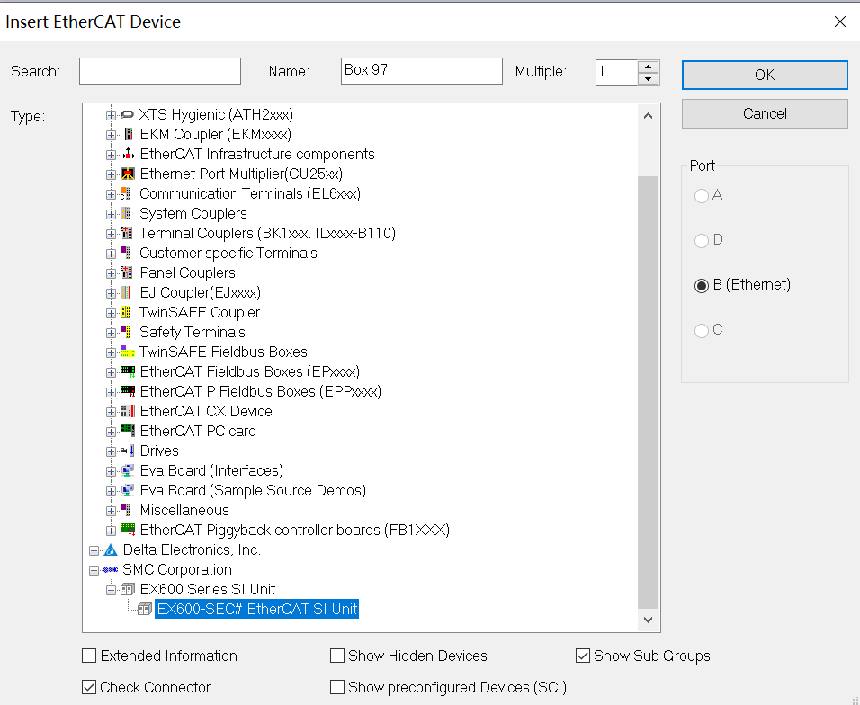The height and width of the screenshot is (705, 860).
Task: Click the Eva Board (Sample Source Demos) icon
Action: point(128,490)
